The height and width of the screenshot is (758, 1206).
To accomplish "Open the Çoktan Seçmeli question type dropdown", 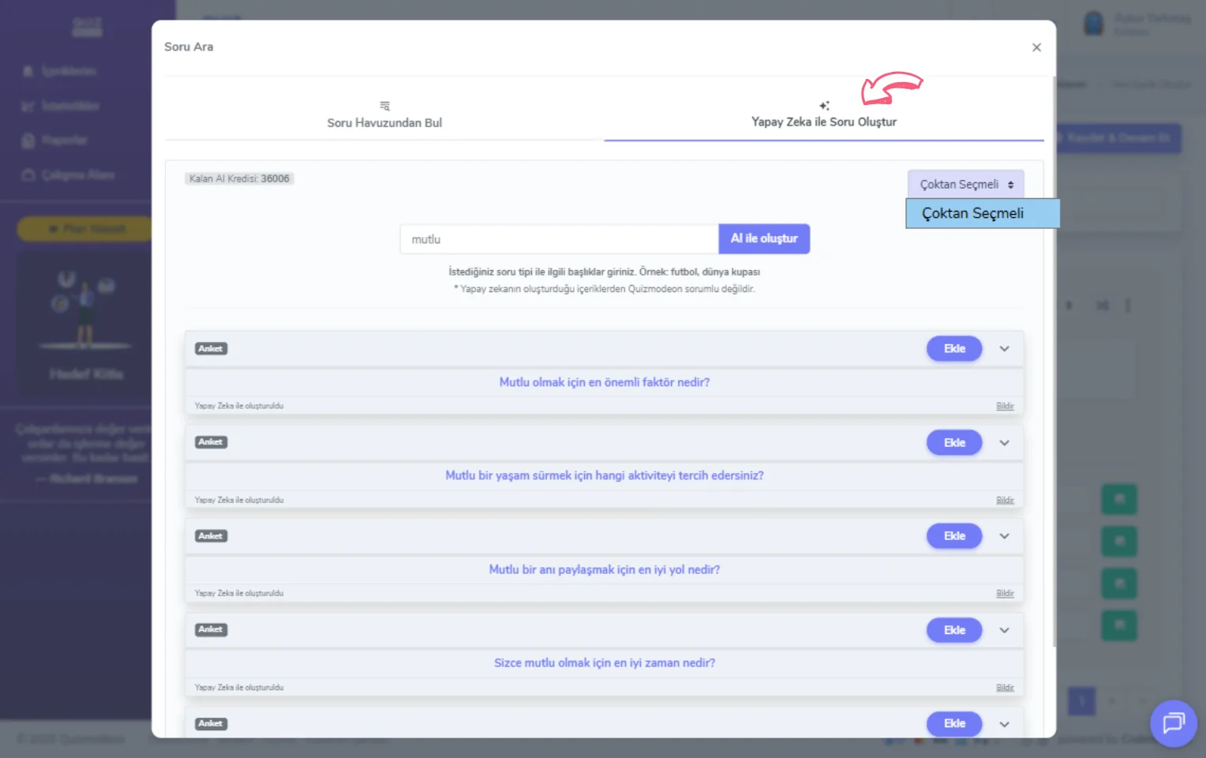I will pyautogui.click(x=965, y=184).
